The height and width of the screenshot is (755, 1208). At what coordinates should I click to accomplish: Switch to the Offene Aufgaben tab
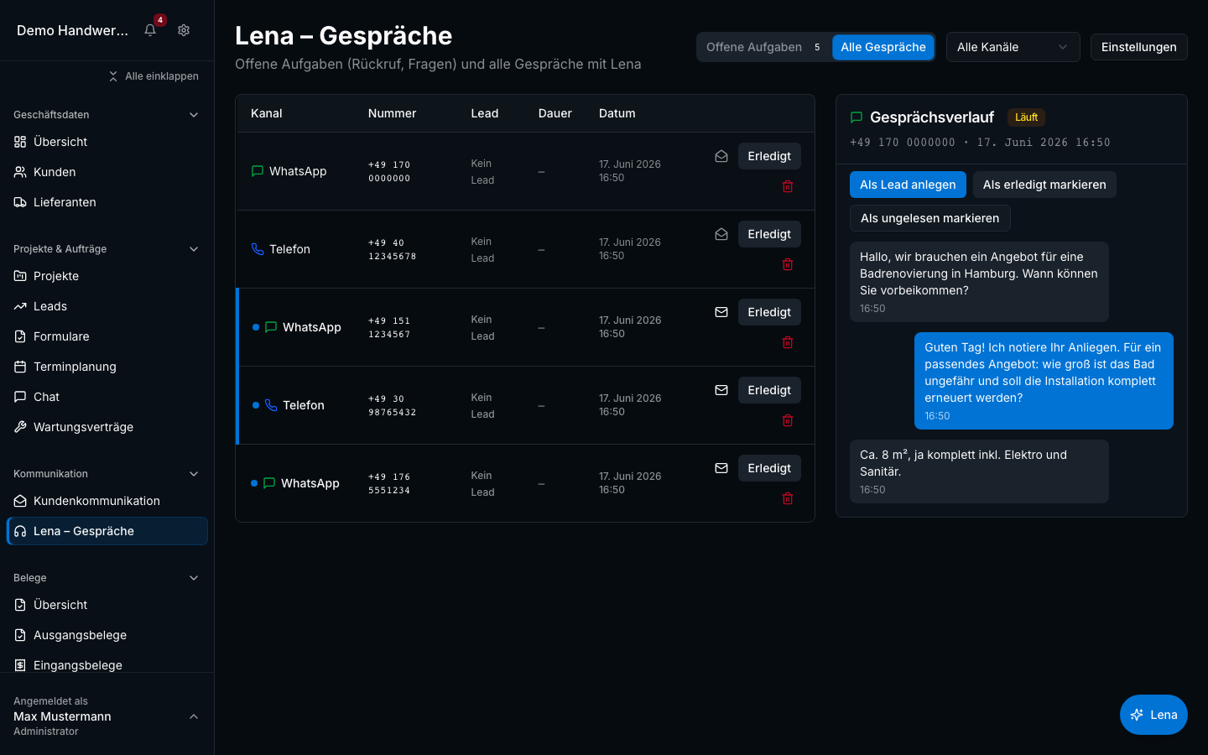pyautogui.click(x=763, y=47)
